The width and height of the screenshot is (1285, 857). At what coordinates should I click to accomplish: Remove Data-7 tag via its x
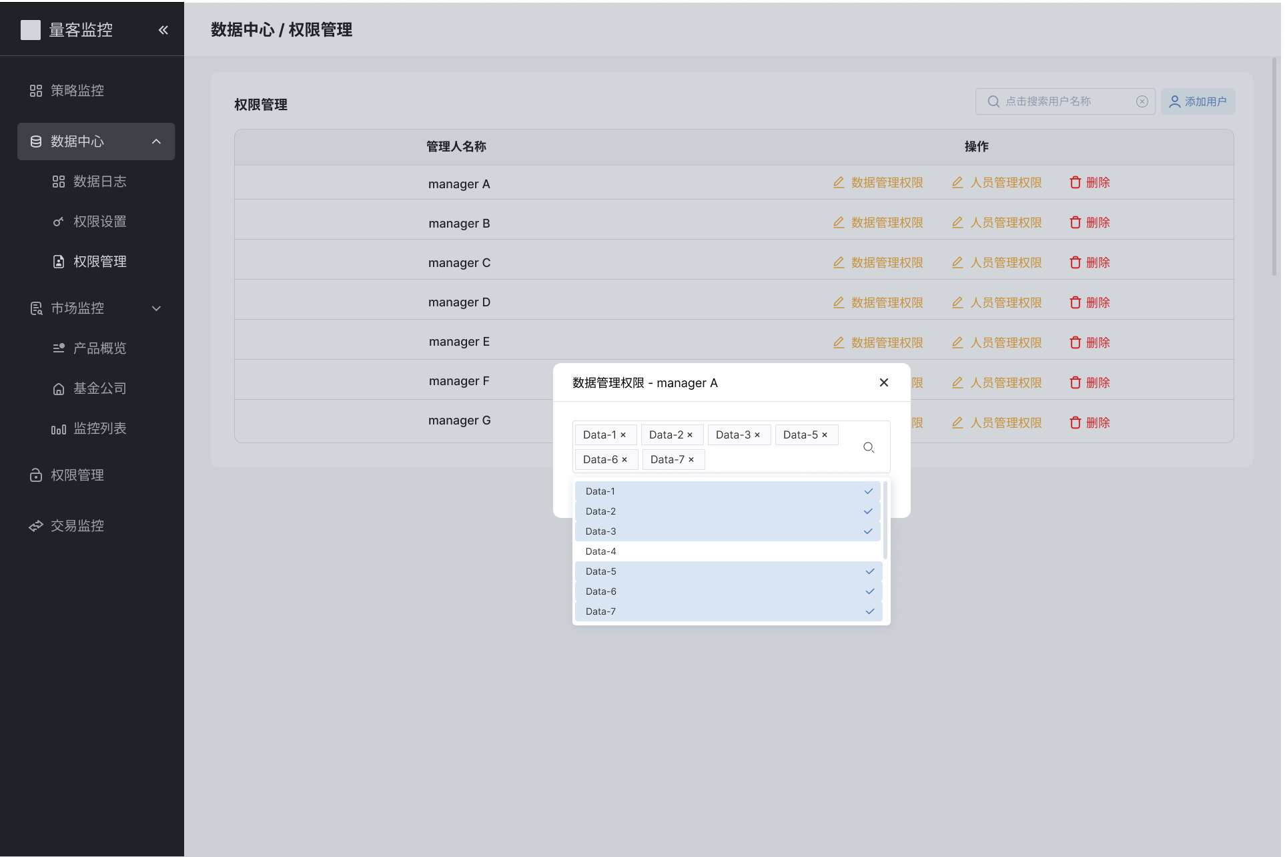(x=691, y=460)
